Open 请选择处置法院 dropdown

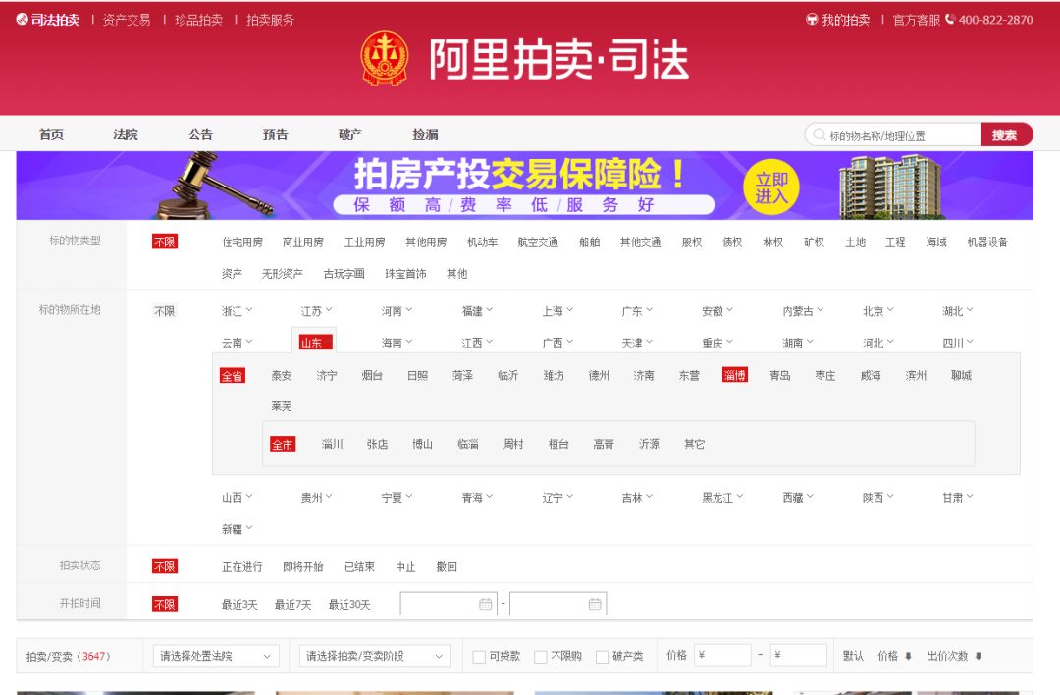tap(216, 656)
